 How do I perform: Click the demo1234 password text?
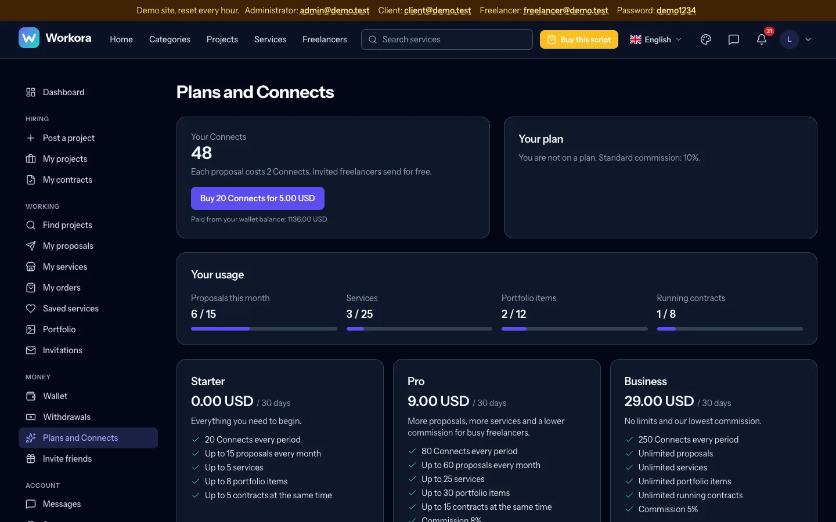coord(676,10)
